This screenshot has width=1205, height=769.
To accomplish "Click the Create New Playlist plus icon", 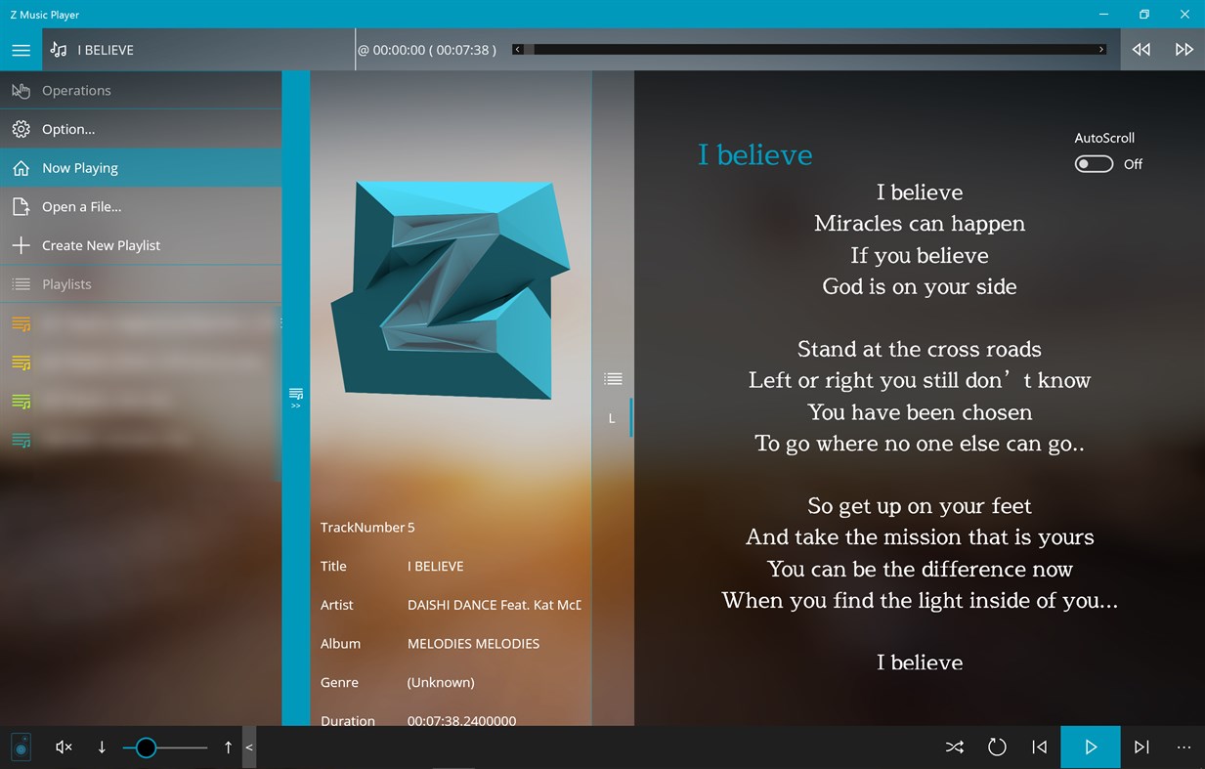I will pos(20,245).
